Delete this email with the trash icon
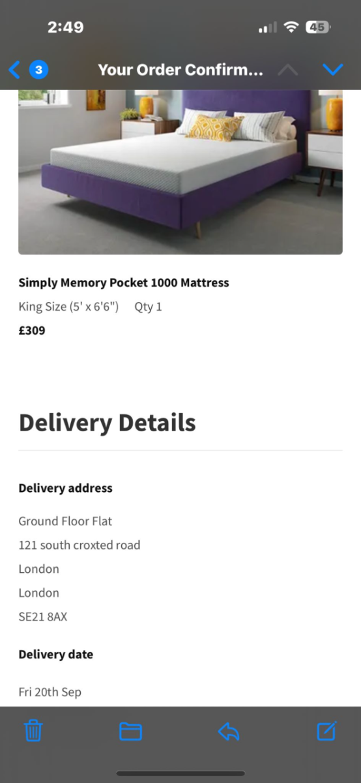The height and width of the screenshot is (783, 361). [33, 730]
